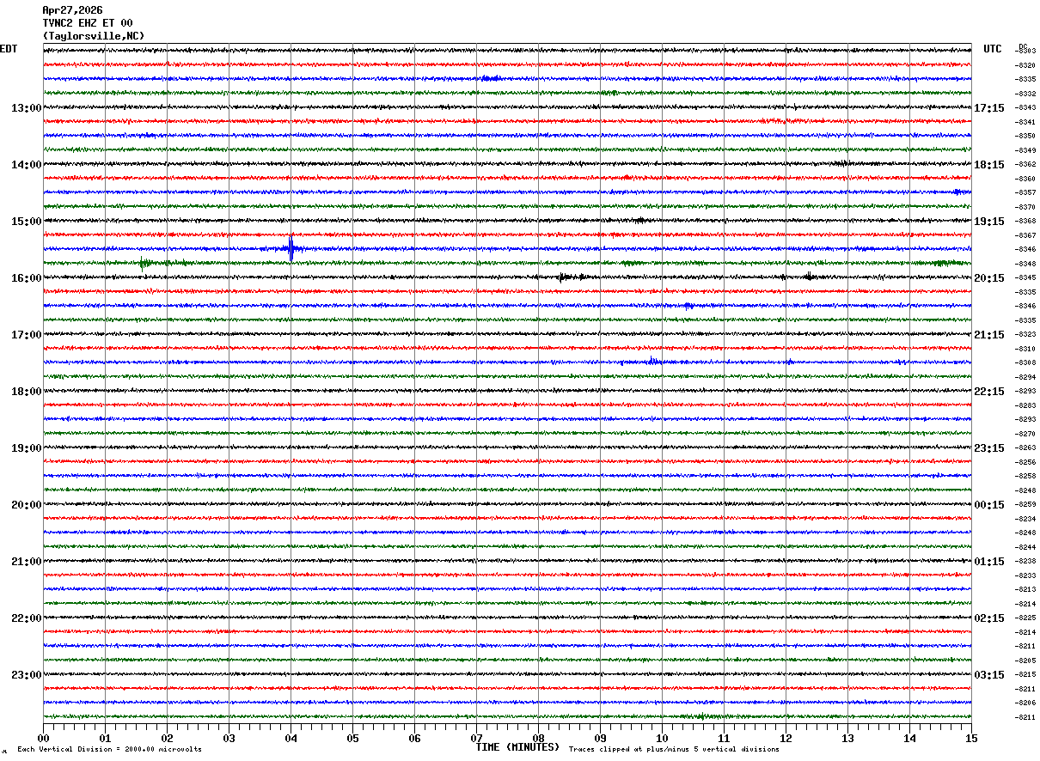Click the DC offset value -8323
The image size is (1040, 761).
(x=1026, y=334)
